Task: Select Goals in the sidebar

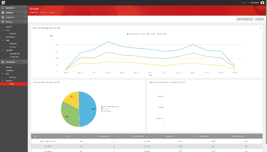Action: (x=8, y=74)
